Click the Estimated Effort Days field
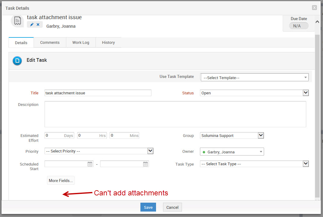Image resolution: width=323 pixels, height=217 pixels. pyautogui.click(x=59, y=135)
